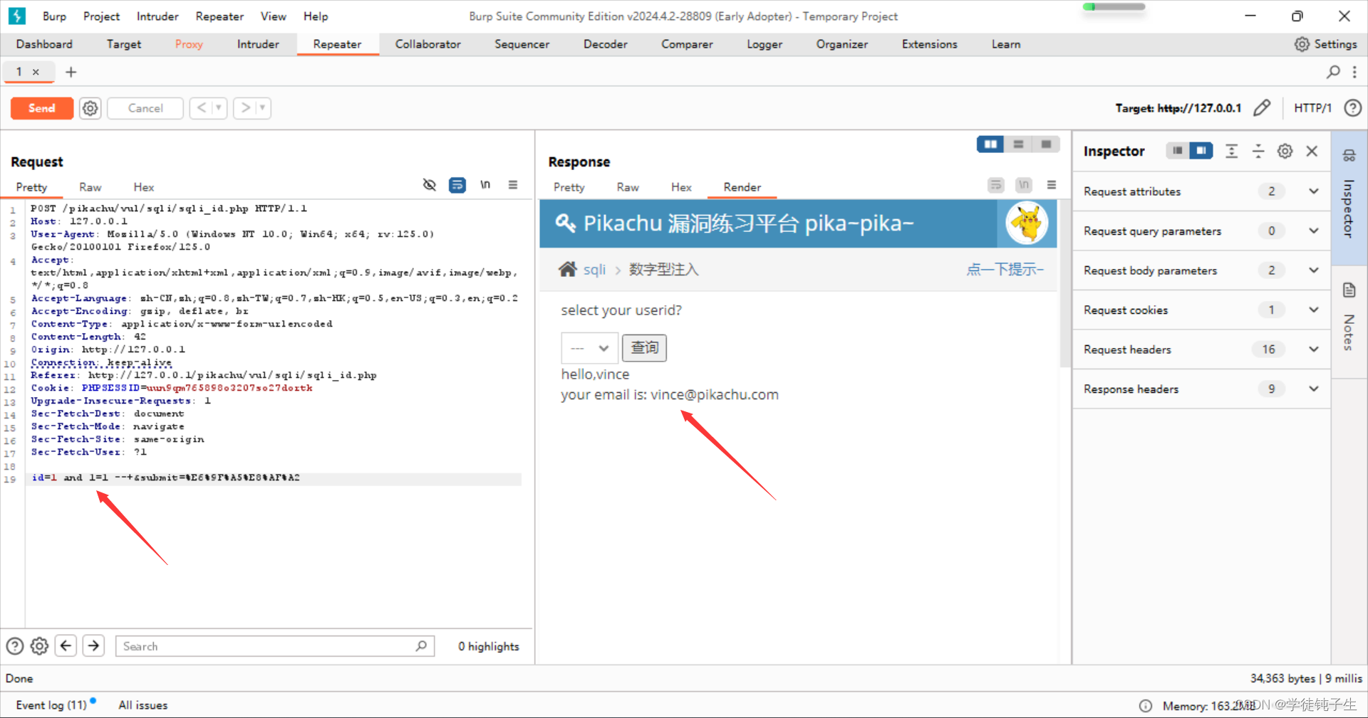Select combined tabbed request/response layout
Viewport: 1368px width, 718px height.
[1046, 144]
